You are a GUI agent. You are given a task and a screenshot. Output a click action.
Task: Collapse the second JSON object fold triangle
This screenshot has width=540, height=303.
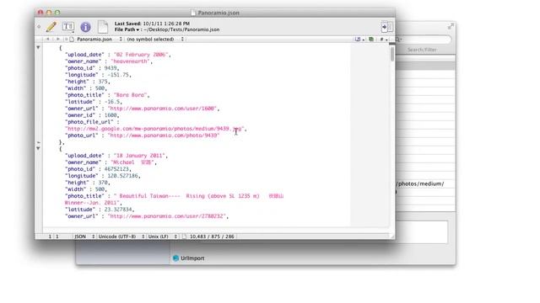coord(38,148)
